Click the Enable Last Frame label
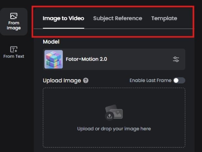202x152 pixels. coord(150,80)
